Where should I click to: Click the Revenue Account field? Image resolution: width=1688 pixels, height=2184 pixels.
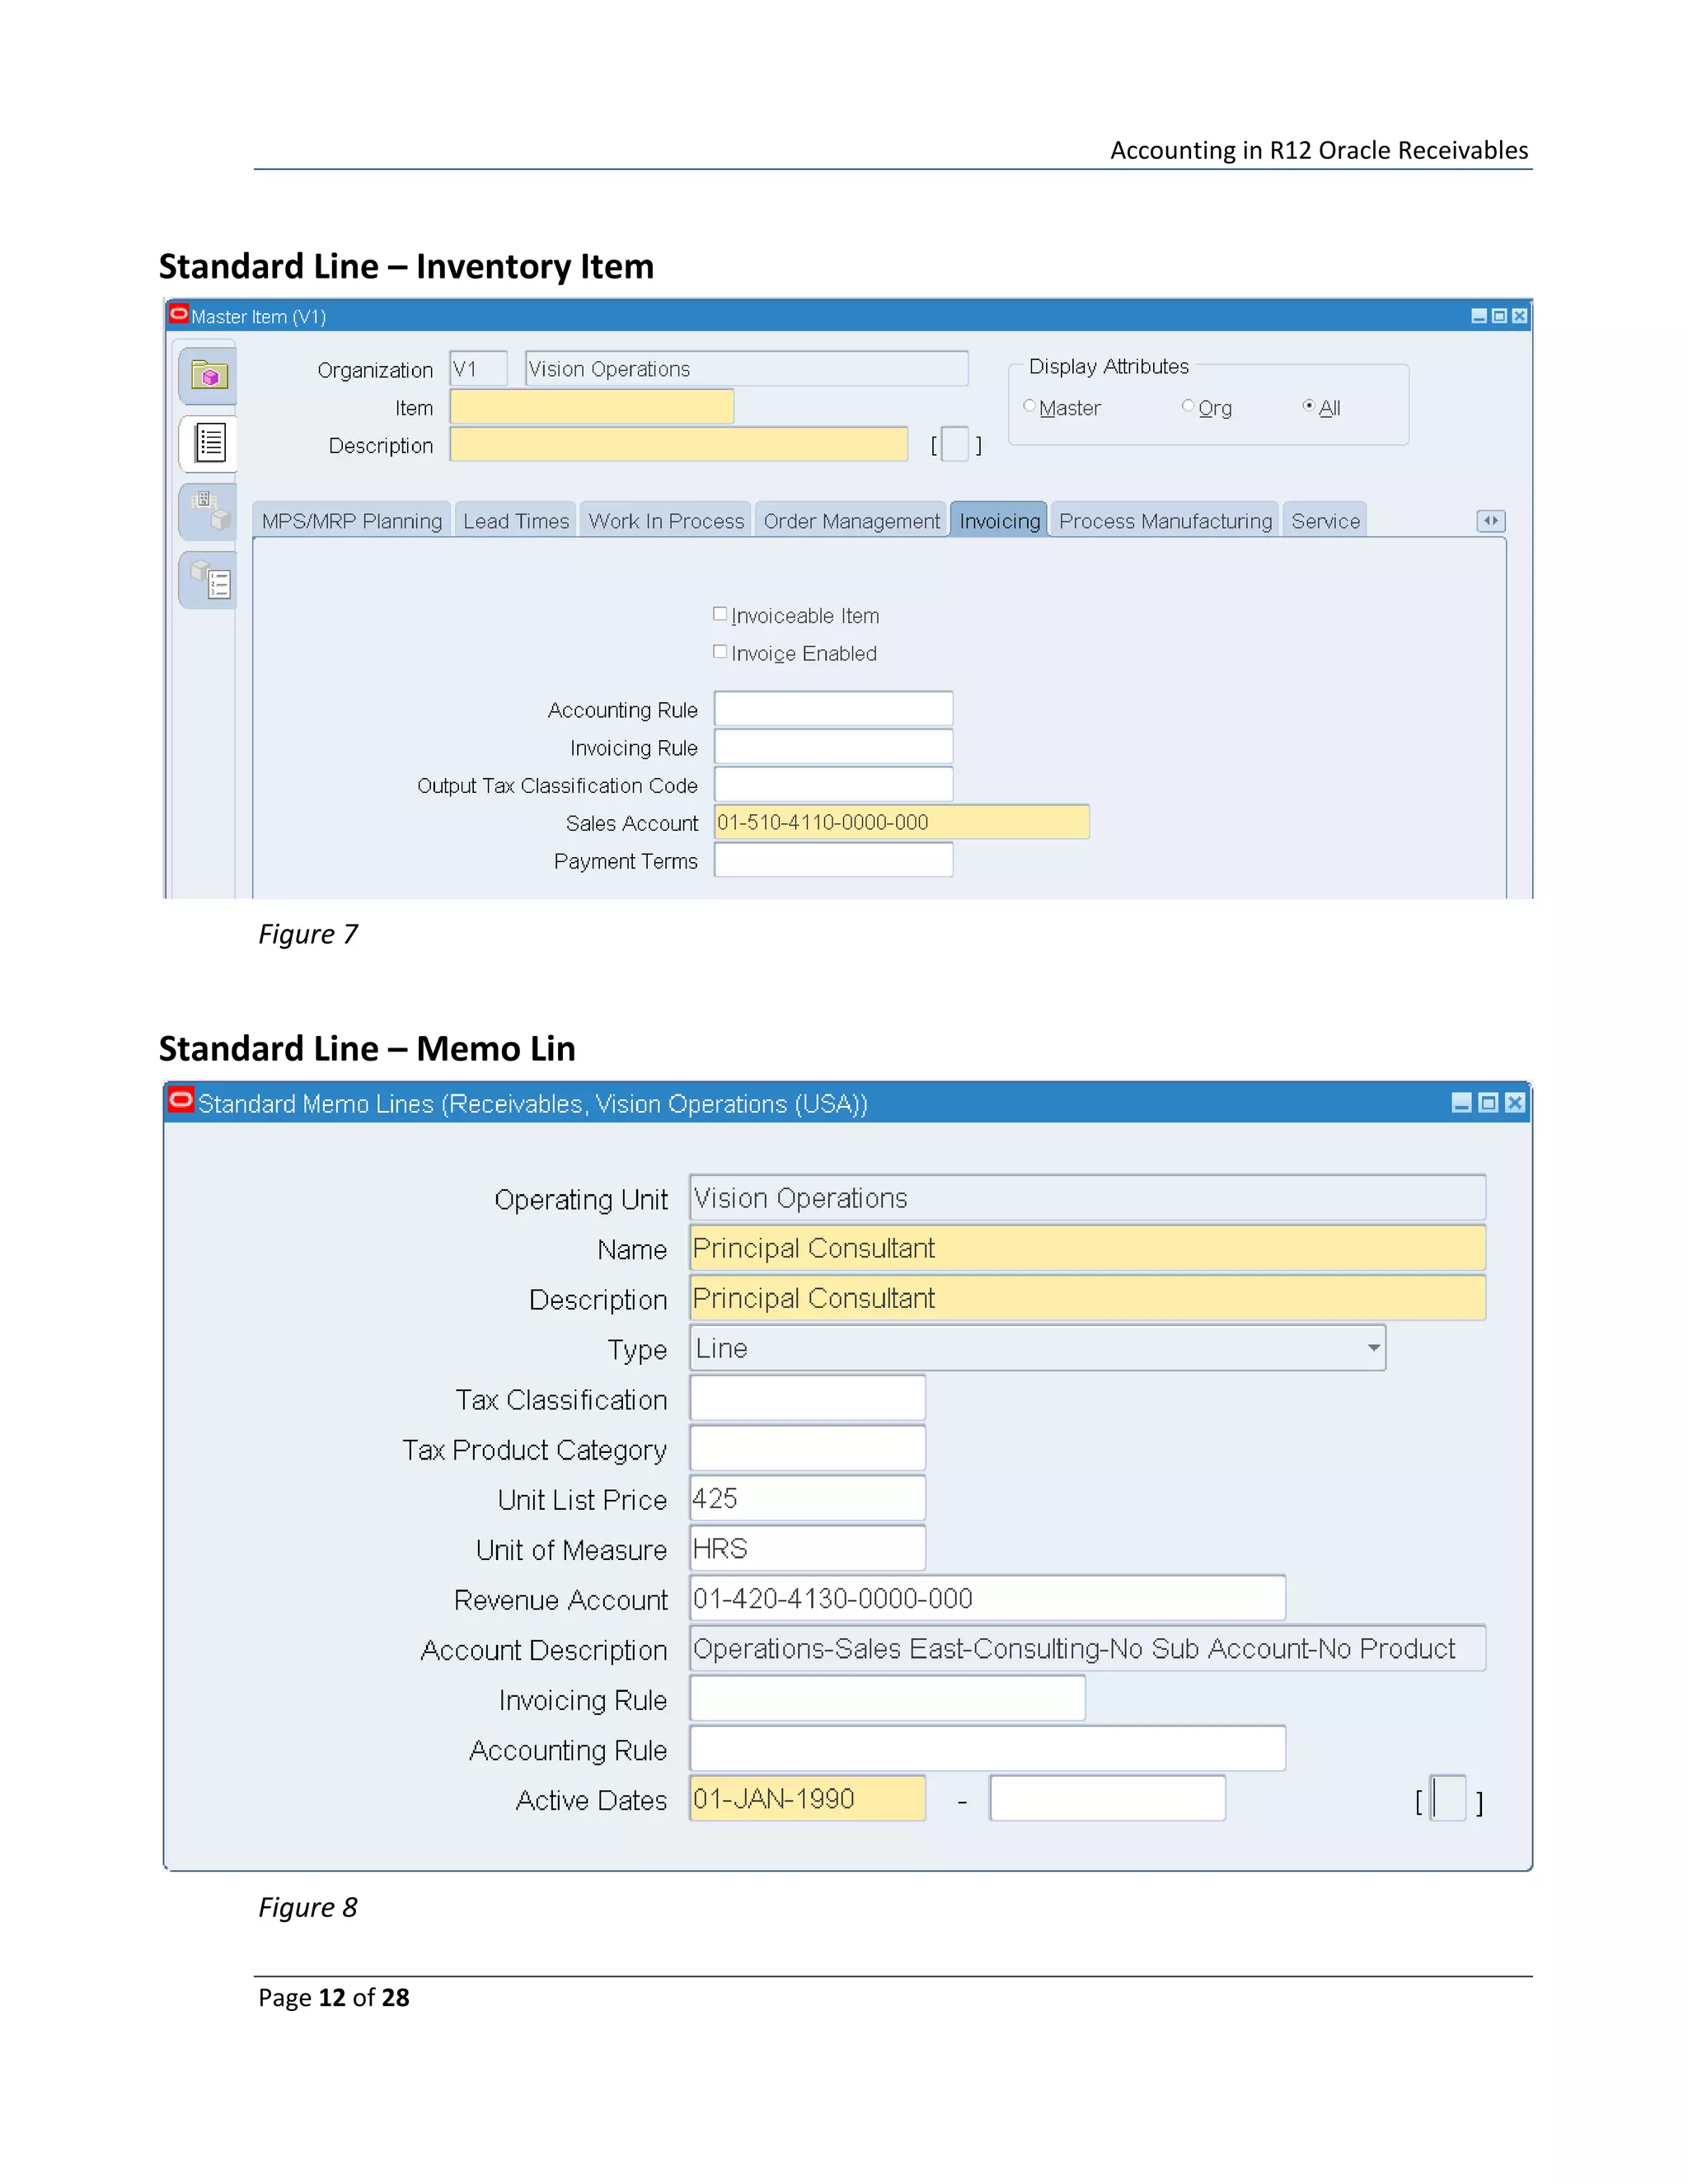click(x=987, y=1598)
